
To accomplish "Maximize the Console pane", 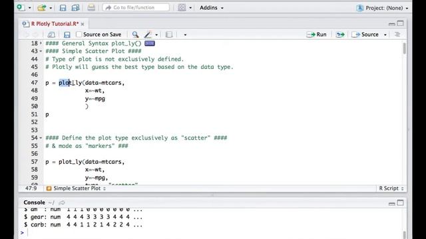I will point(400,202).
